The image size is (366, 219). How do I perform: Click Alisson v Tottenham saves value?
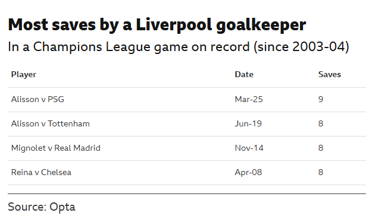[321, 123]
